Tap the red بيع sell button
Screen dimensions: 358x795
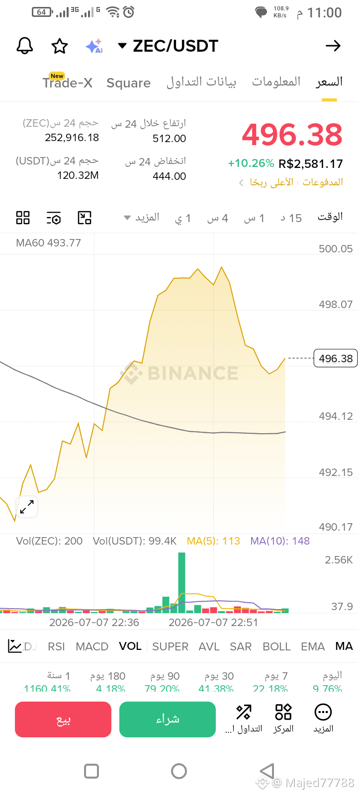pyautogui.click(x=63, y=719)
